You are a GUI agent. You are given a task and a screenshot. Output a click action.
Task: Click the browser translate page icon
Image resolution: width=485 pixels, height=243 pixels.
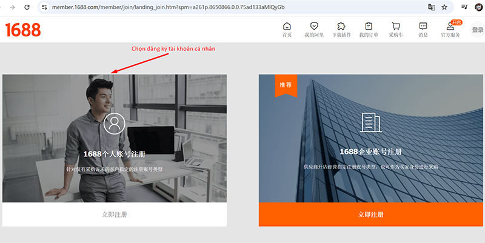431,7
